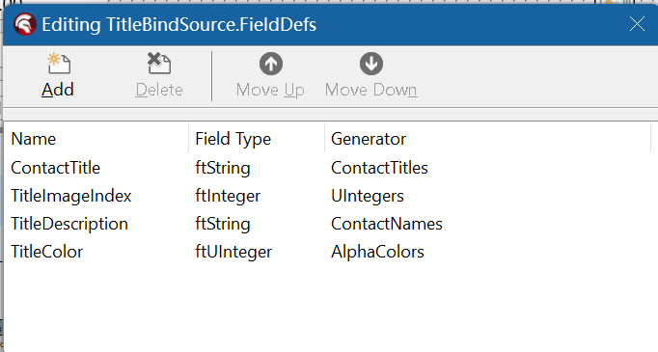Click the AlphaColors generator cell

tap(377, 252)
